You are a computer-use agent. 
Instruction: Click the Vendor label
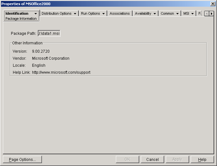click(x=20, y=58)
